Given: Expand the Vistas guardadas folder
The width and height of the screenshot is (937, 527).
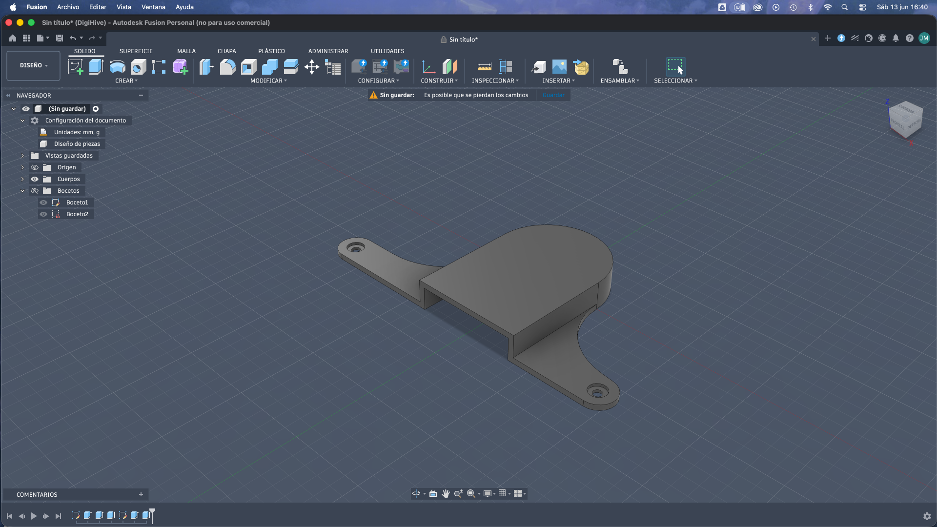Looking at the screenshot, I should tap(22, 156).
